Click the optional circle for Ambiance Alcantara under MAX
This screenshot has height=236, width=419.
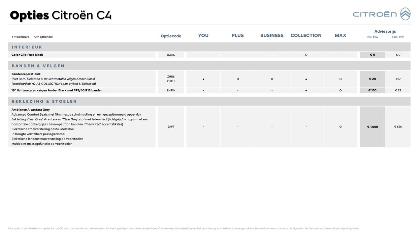click(x=340, y=127)
